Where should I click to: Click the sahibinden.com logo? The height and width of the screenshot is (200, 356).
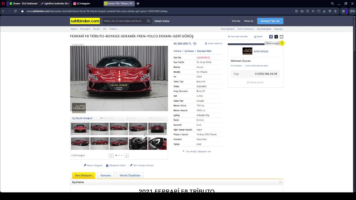point(85,21)
